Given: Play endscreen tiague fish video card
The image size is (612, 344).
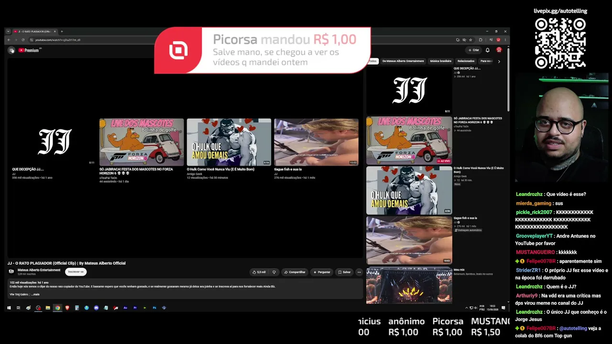Looking at the screenshot, I should click(x=316, y=149).
